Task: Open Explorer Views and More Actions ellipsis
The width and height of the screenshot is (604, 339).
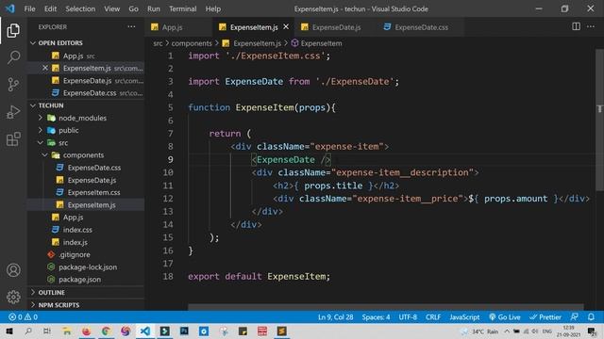Action: point(131,26)
